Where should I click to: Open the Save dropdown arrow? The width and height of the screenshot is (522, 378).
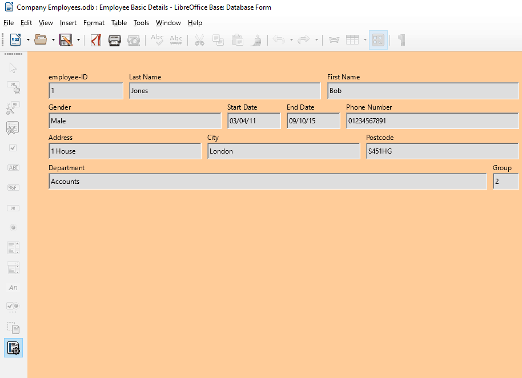click(x=78, y=40)
